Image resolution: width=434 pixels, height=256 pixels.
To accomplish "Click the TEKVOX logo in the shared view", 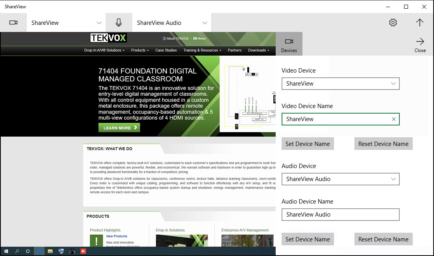I will (x=109, y=38).
